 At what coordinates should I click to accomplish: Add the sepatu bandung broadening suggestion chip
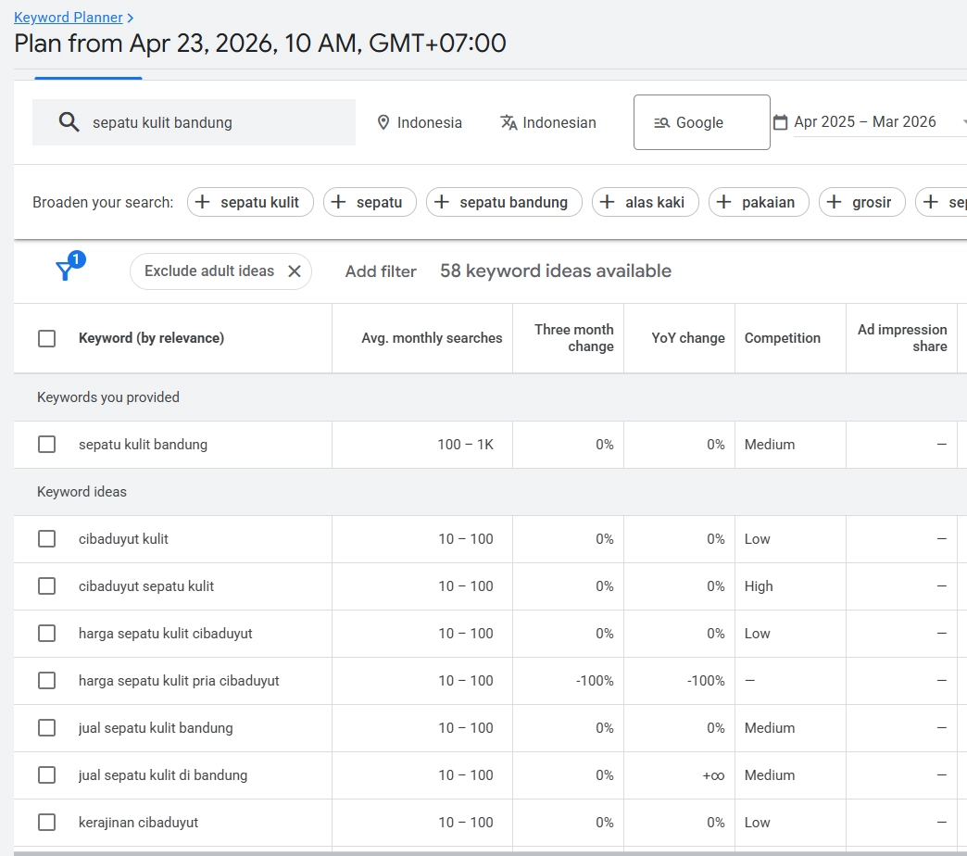coord(504,201)
